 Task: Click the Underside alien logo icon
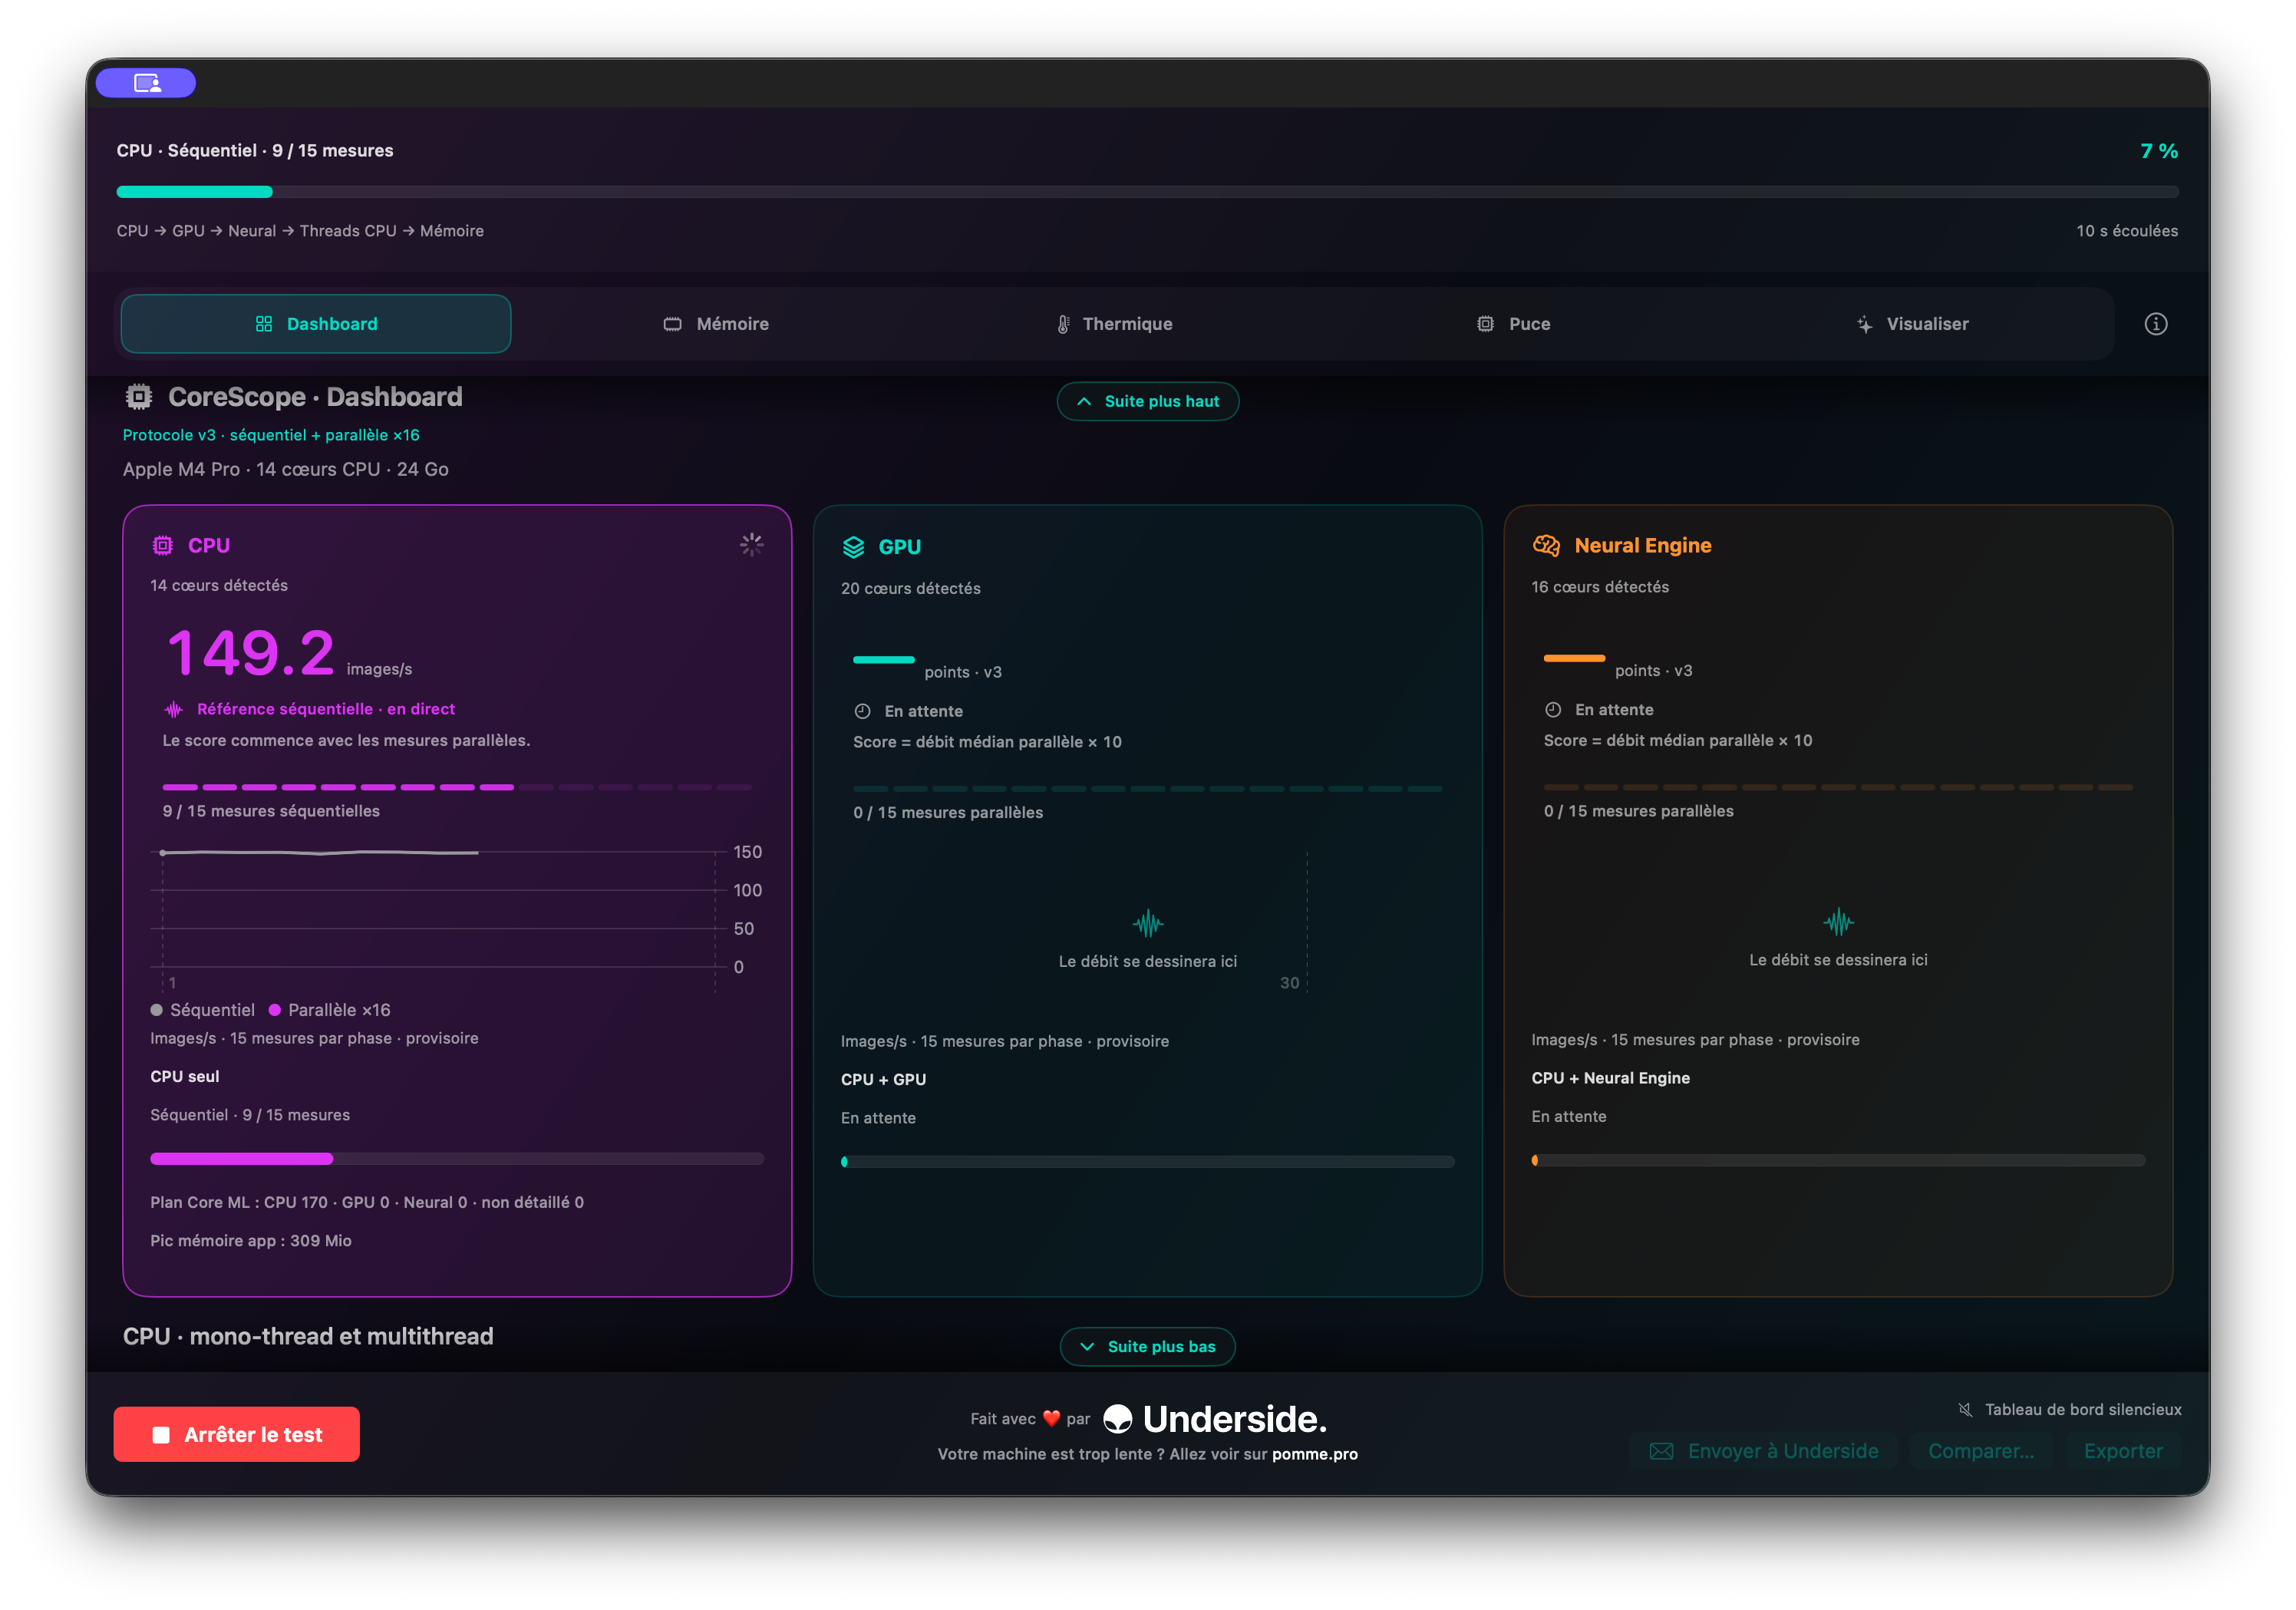(1117, 1418)
